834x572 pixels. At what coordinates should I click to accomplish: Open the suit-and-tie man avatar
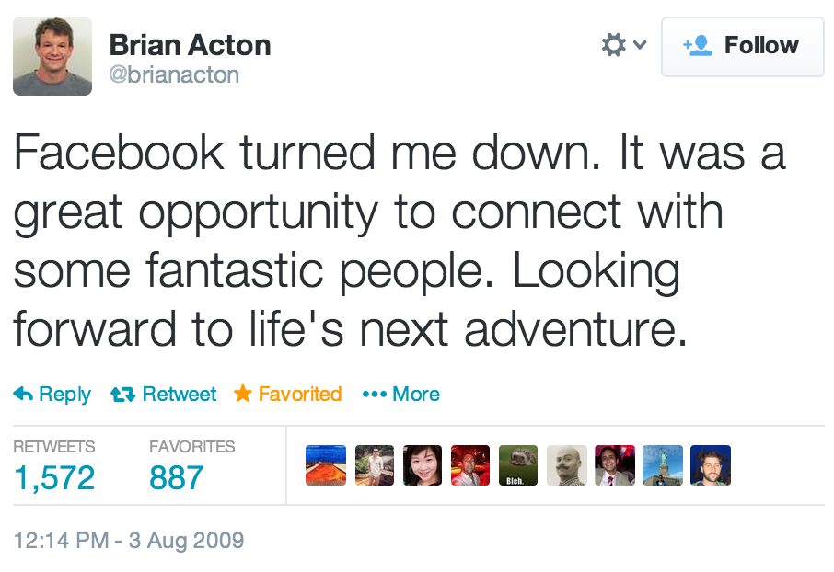(615, 465)
